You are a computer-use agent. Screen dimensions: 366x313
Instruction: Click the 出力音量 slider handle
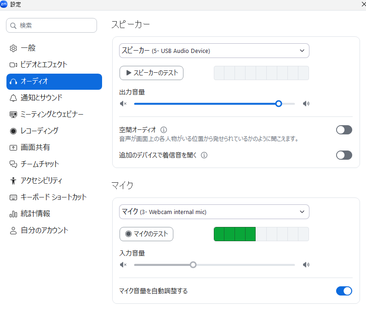(279, 104)
